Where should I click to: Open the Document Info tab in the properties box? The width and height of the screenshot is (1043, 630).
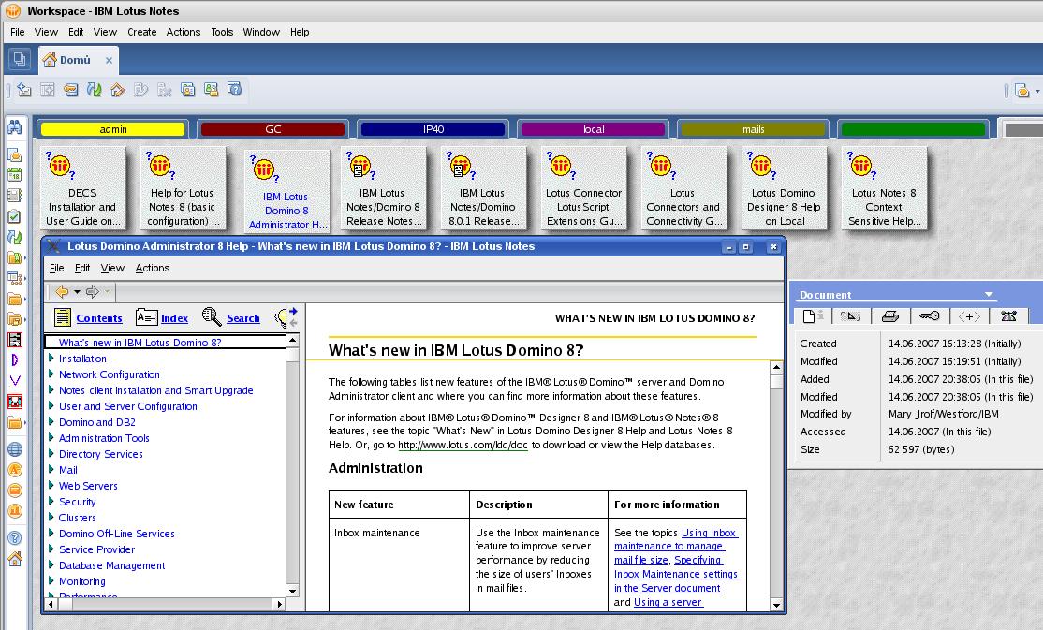812,316
